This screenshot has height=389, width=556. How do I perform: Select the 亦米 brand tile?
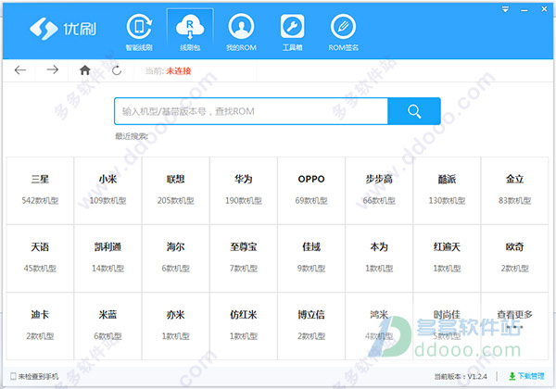(x=175, y=326)
